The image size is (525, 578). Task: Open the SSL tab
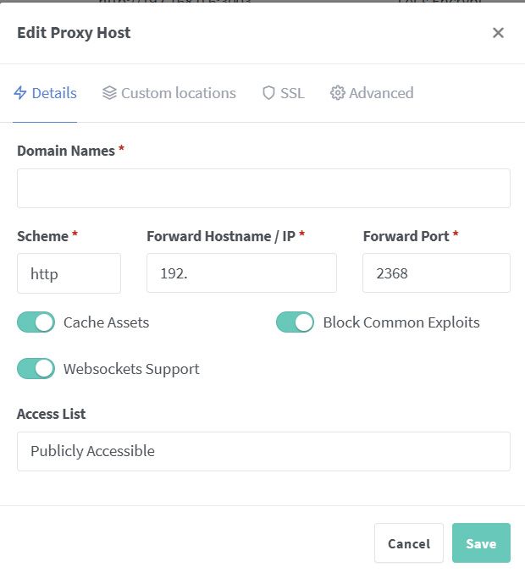coord(291,93)
